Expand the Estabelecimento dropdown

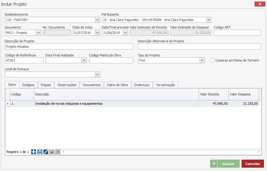coord(97,20)
